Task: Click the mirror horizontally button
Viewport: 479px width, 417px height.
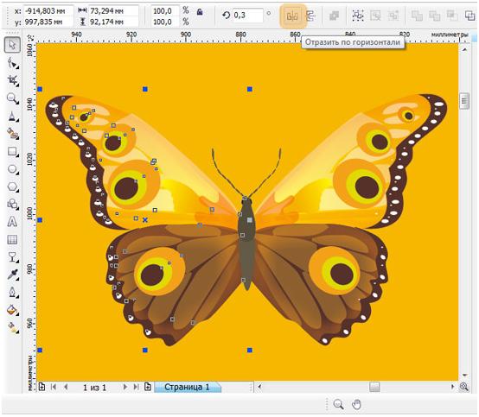Action: (x=292, y=16)
